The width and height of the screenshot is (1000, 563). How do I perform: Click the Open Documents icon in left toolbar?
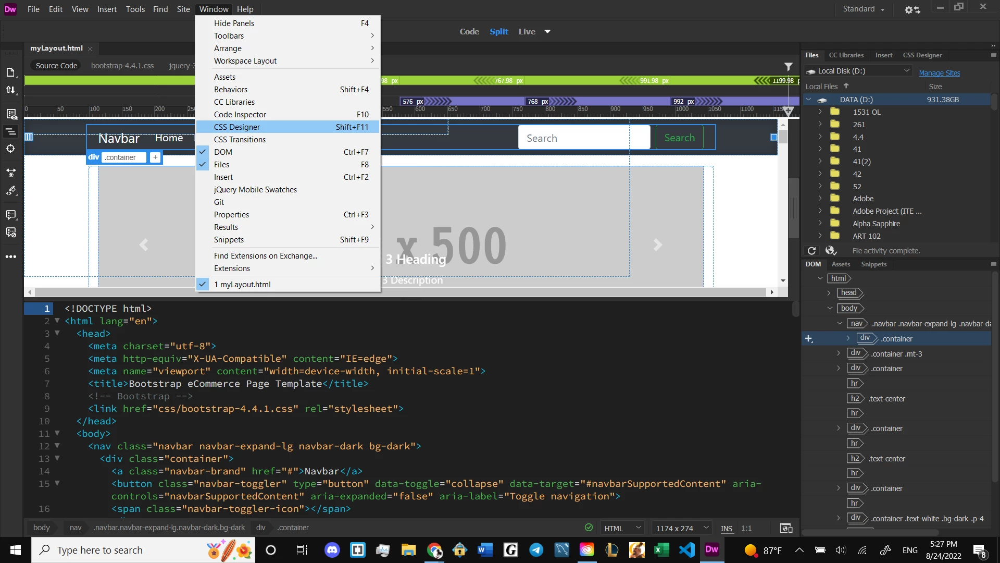click(x=11, y=72)
